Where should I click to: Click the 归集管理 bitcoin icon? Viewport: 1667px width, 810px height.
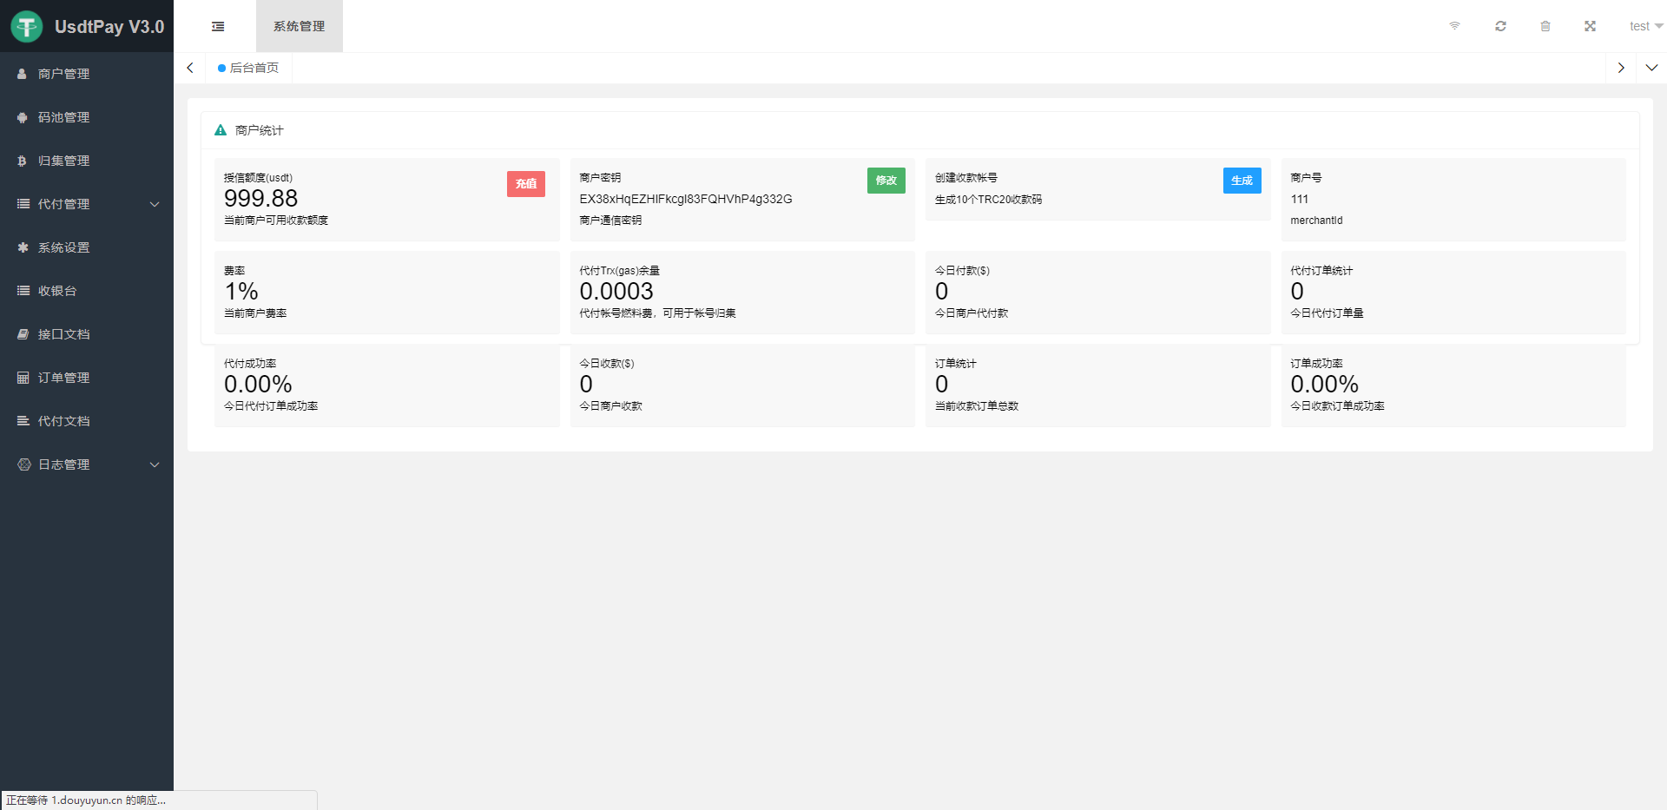click(x=23, y=161)
